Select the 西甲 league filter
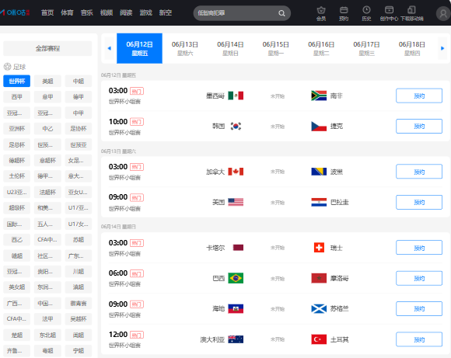Viewport: 451px width, 358px height. point(16,97)
